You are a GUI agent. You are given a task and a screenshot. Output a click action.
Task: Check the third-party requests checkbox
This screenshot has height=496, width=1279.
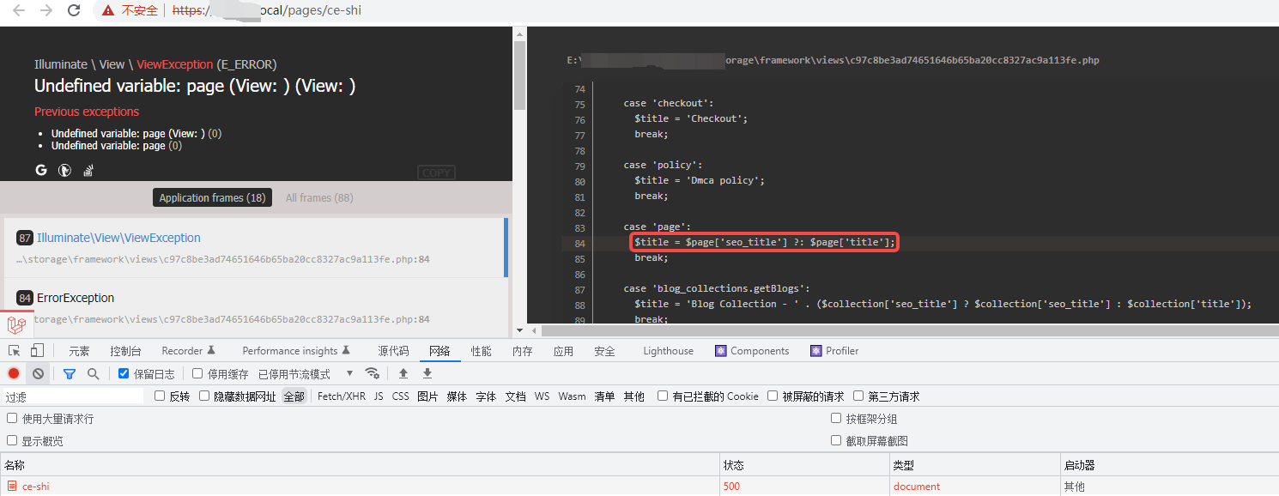click(858, 396)
